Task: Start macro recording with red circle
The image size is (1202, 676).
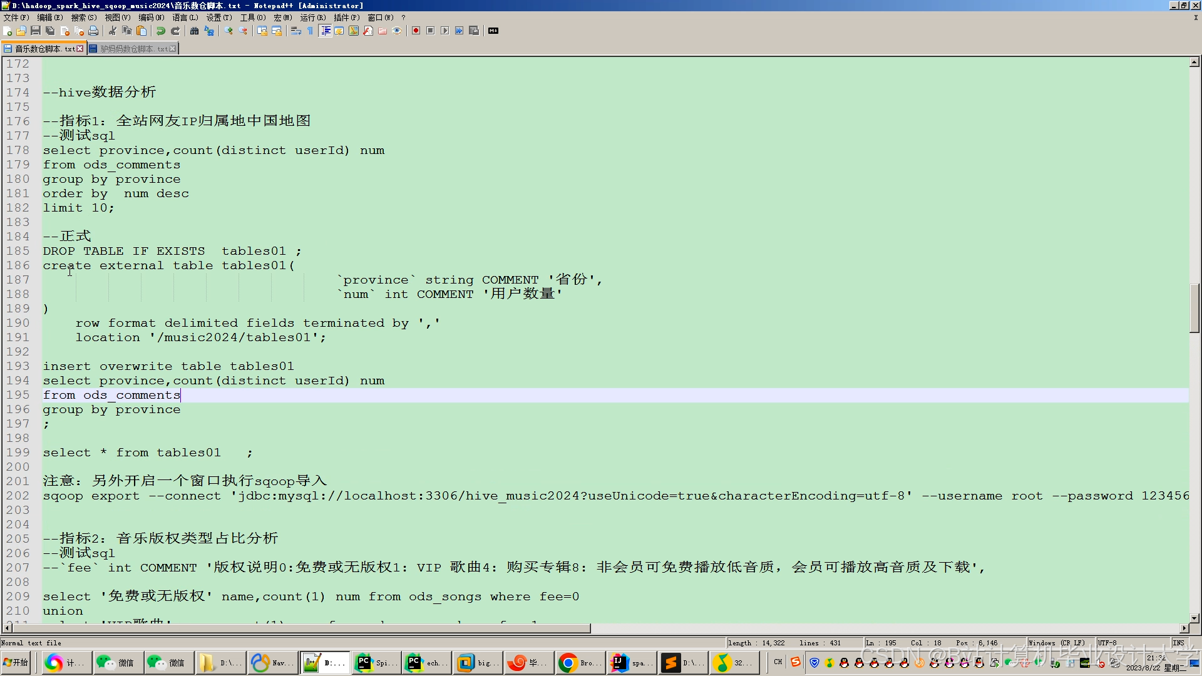Action: coord(416,31)
